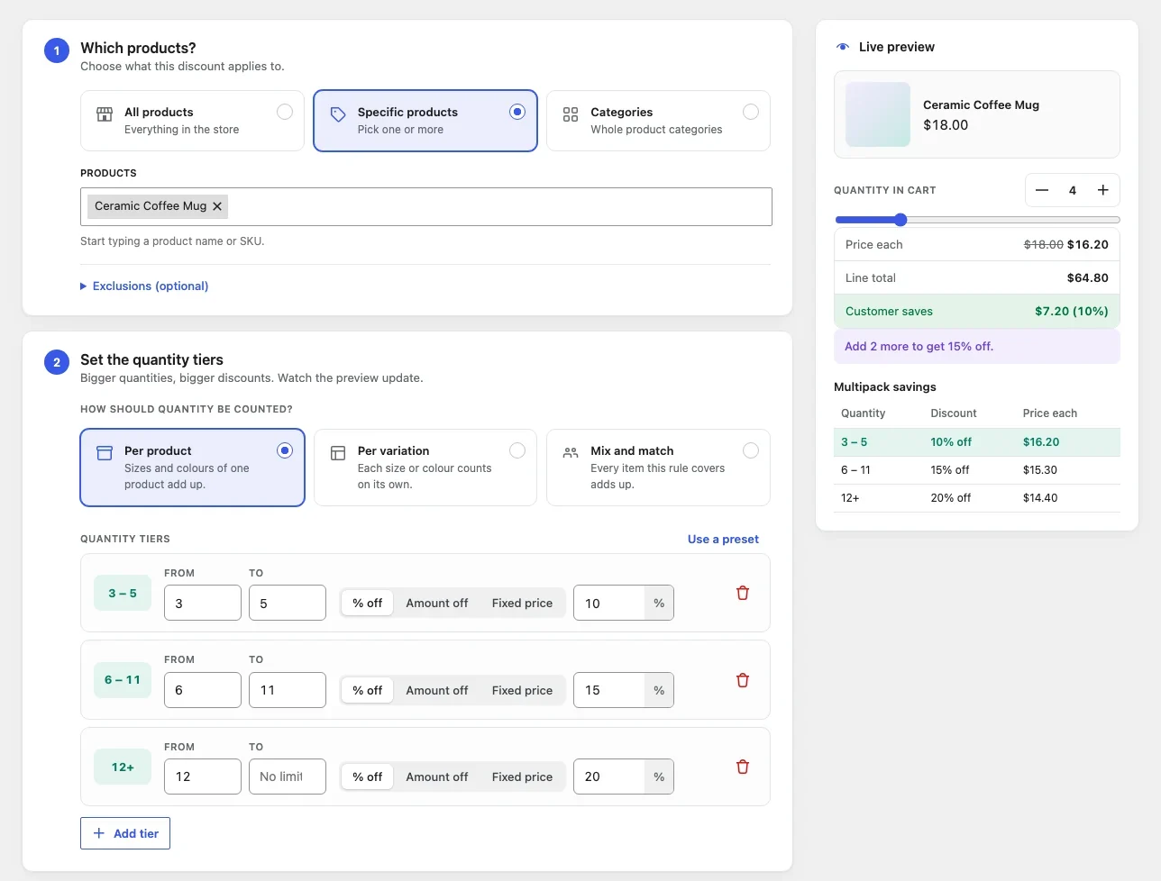Delete the 12+ quantity tier
The image size is (1161, 881).
(x=743, y=767)
